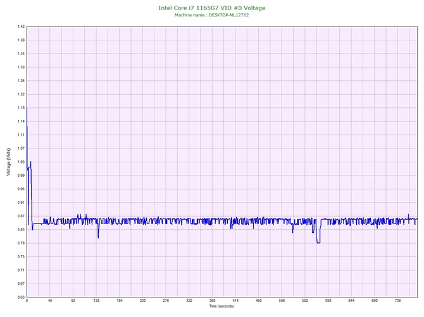
Task: Click the 1.18 voltage tick label
Action: coord(21,107)
